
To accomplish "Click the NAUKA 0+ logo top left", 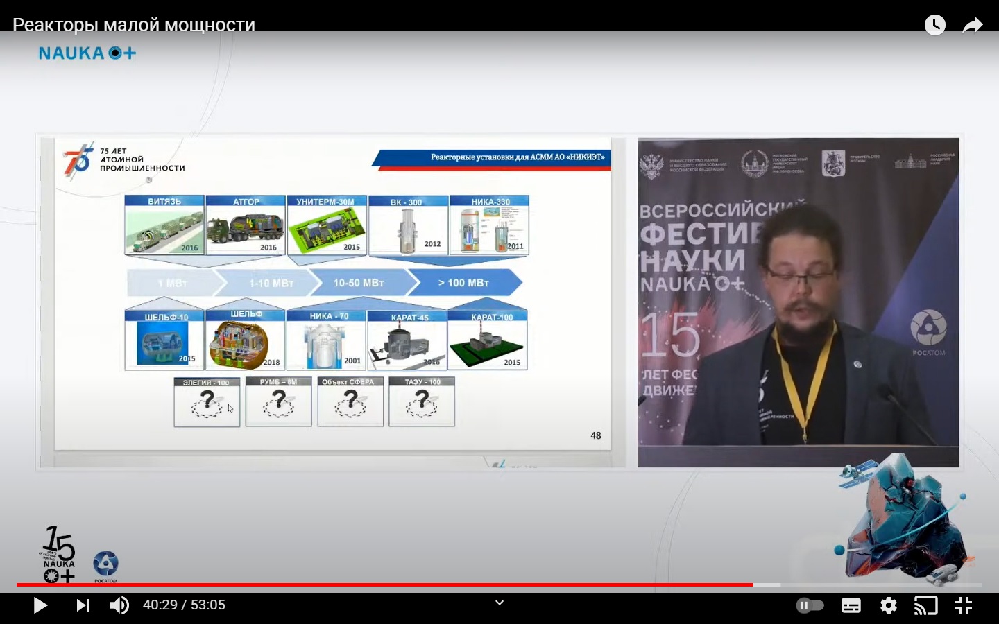I will (x=87, y=53).
